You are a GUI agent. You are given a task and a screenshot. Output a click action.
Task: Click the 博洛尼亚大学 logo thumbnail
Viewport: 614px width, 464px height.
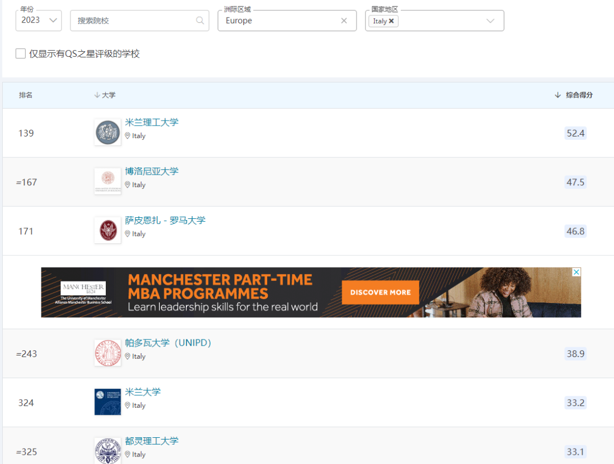point(107,181)
